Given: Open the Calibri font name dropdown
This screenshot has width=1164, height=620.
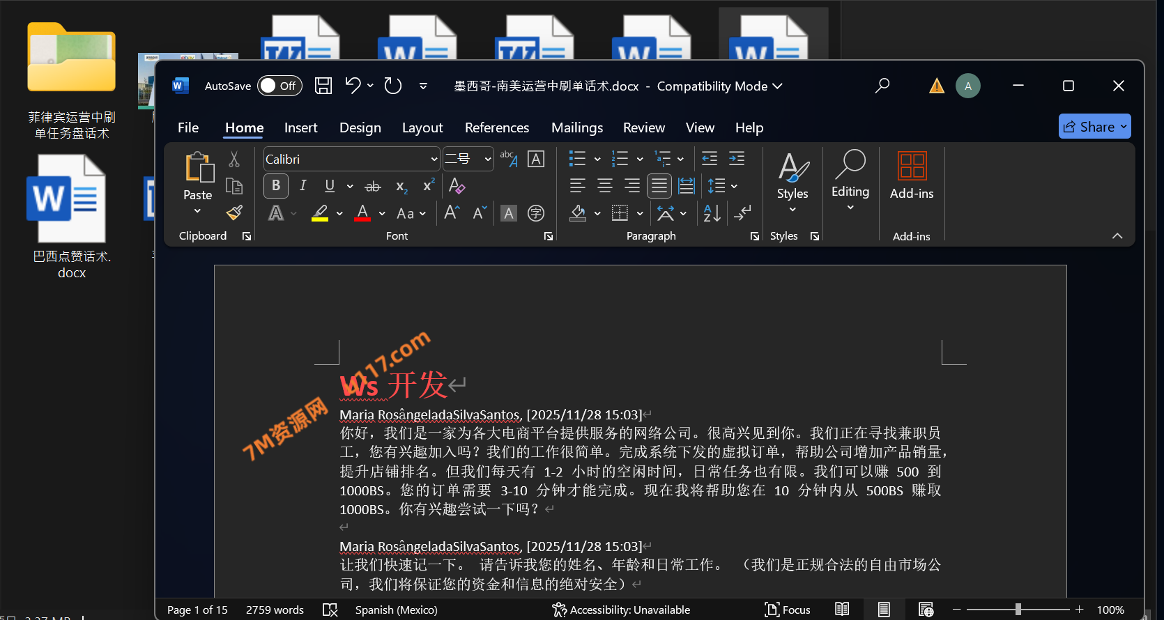Looking at the screenshot, I should click(x=434, y=160).
